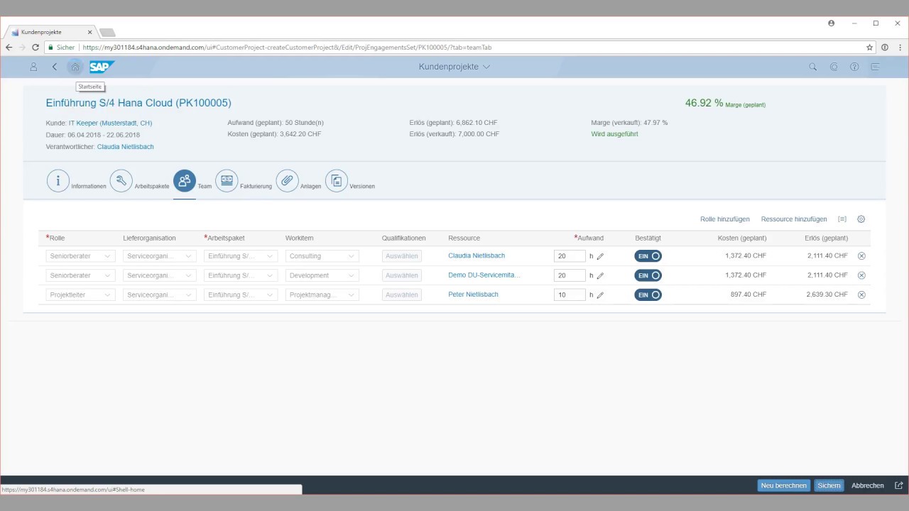Toggle Bestätigt switch for Peter Nietlisbach
Screen dimensions: 909x511
click(x=648, y=295)
